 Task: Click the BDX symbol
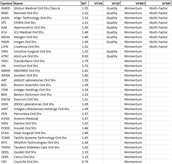7,95
